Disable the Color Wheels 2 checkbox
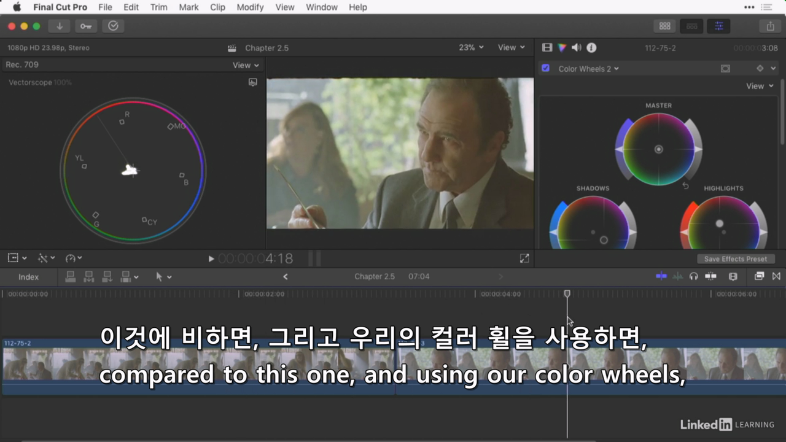786x442 pixels. tap(545, 68)
